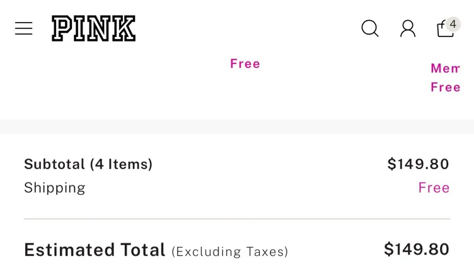
Task: Click the 'Subtotal (4 Items)' label
Action: click(88, 164)
